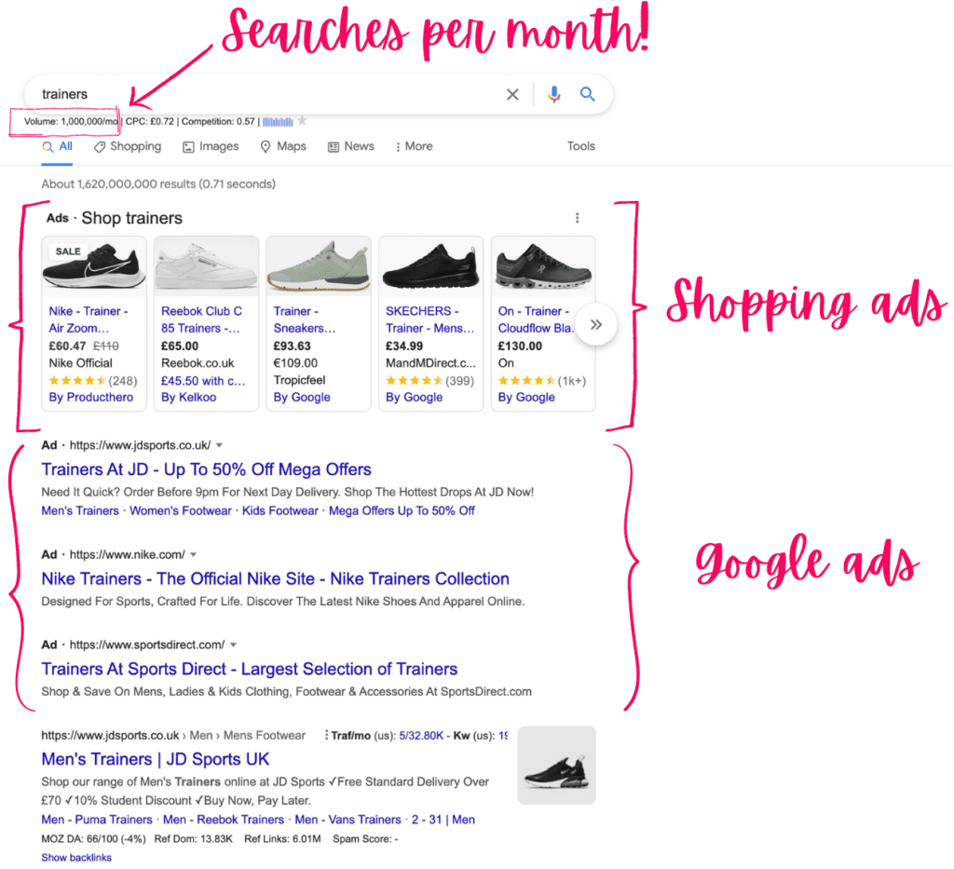
Task: Open the Mega Offers Up To 50% Off sitelink
Action: coord(402,510)
